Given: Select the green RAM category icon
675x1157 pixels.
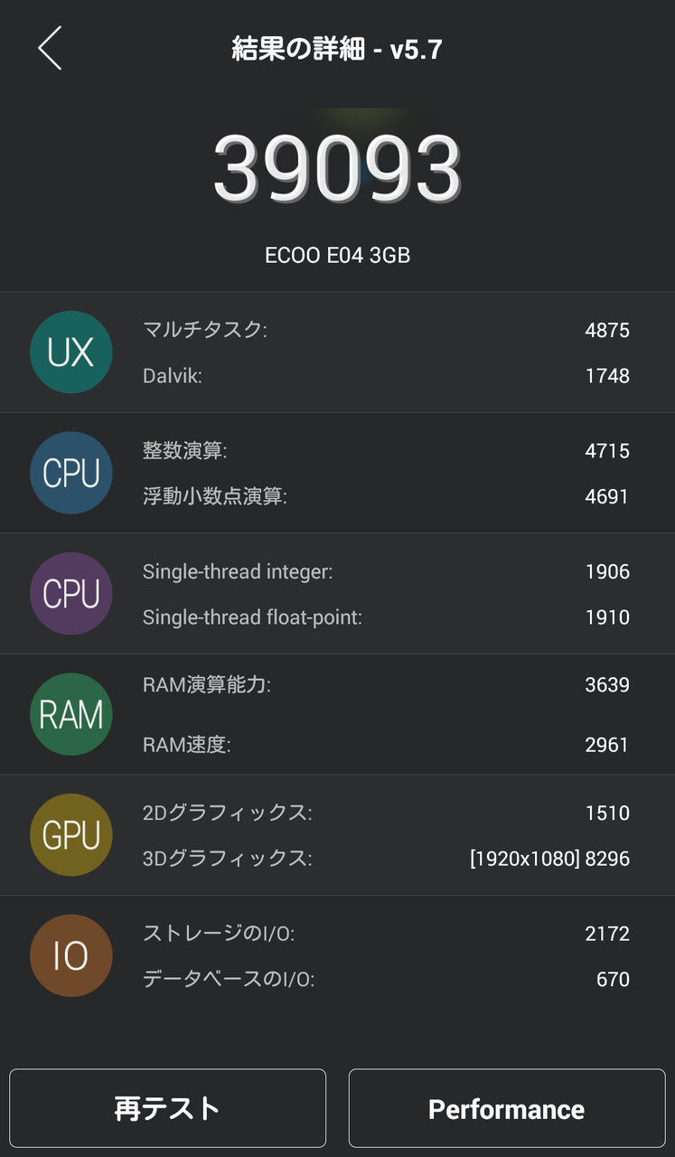Looking at the screenshot, I should coord(71,714).
